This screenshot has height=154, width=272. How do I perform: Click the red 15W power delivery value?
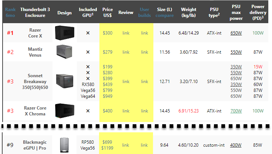tap(258, 67)
